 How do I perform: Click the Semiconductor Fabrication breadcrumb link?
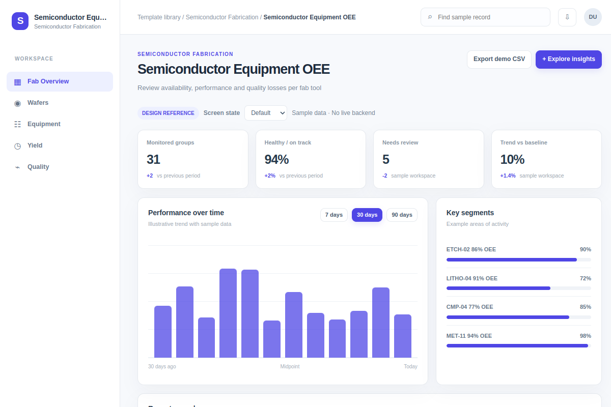tap(222, 17)
